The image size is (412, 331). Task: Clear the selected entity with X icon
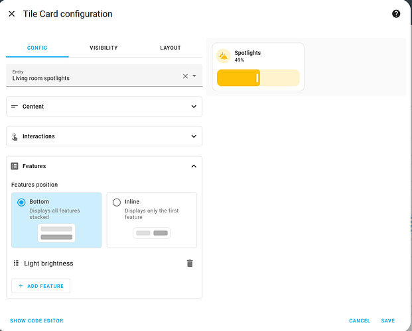[x=185, y=76]
